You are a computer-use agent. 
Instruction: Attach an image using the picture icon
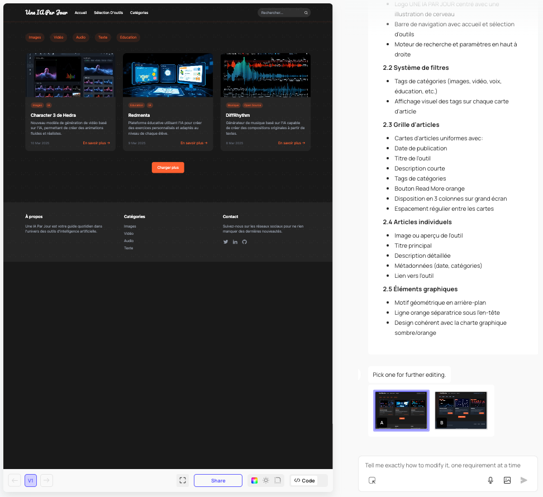click(507, 480)
